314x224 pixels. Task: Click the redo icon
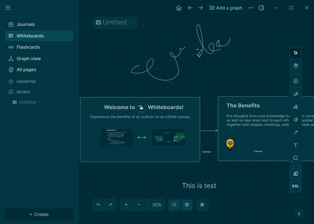click(x=111, y=205)
